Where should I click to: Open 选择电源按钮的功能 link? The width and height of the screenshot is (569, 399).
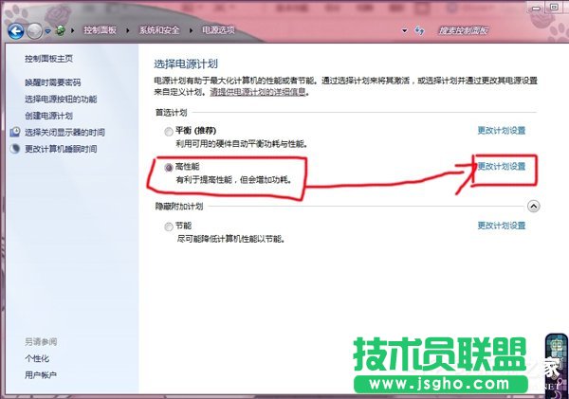pyautogui.click(x=61, y=99)
